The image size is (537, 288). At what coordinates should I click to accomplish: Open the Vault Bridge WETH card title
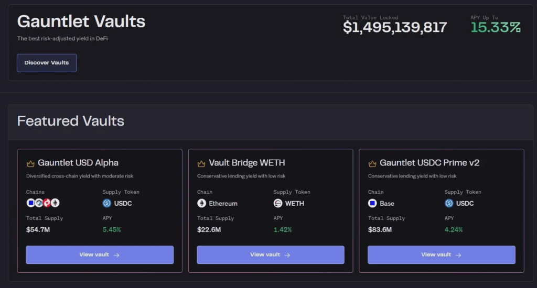coord(247,163)
